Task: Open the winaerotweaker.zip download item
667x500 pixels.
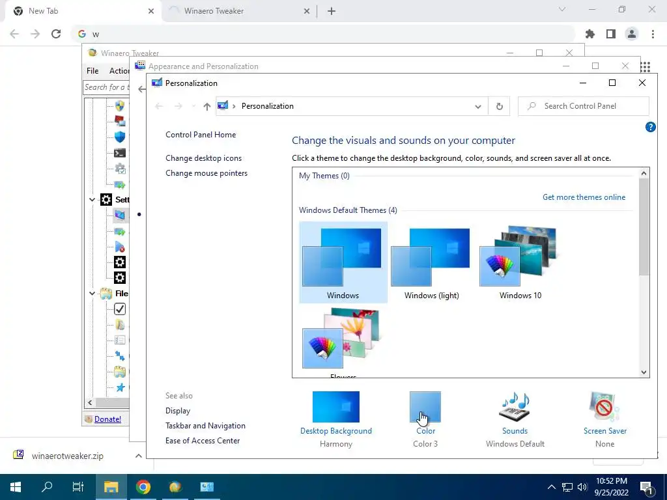Action: (x=67, y=456)
